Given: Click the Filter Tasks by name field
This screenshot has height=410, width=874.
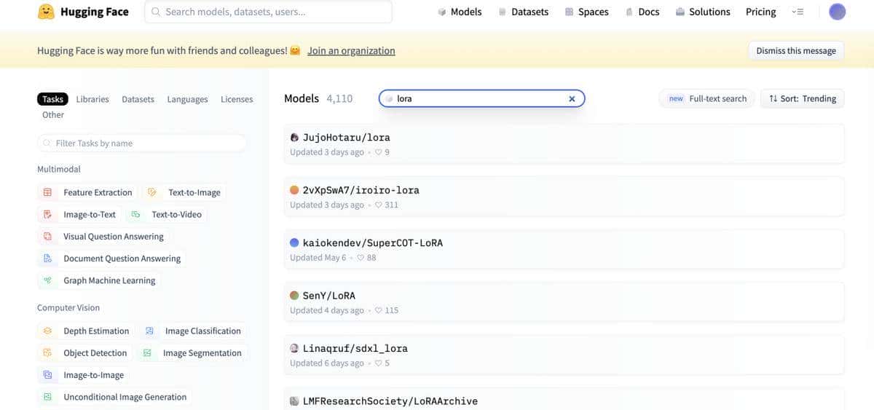Looking at the screenshot, I should 142,143.
